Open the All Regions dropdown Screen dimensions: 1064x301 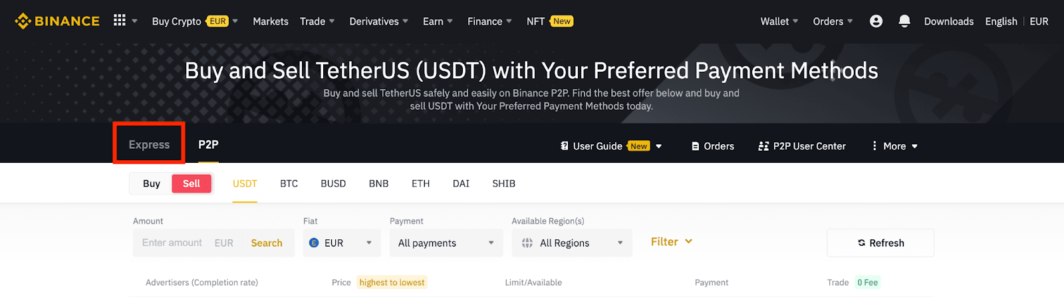[x=572, y=243]
